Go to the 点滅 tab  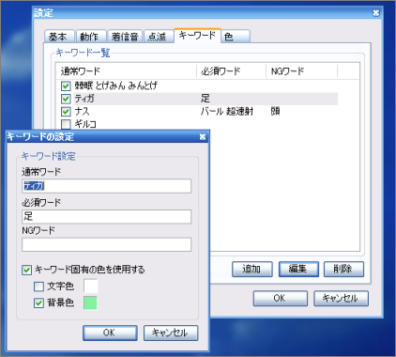[159, 37]
